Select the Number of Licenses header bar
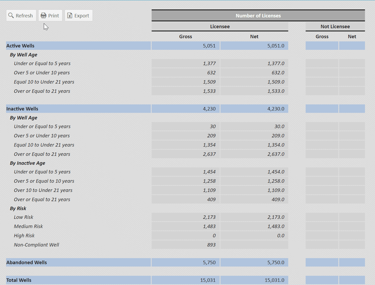Screen dimensions: 375x285 click(x=258, y=15)
